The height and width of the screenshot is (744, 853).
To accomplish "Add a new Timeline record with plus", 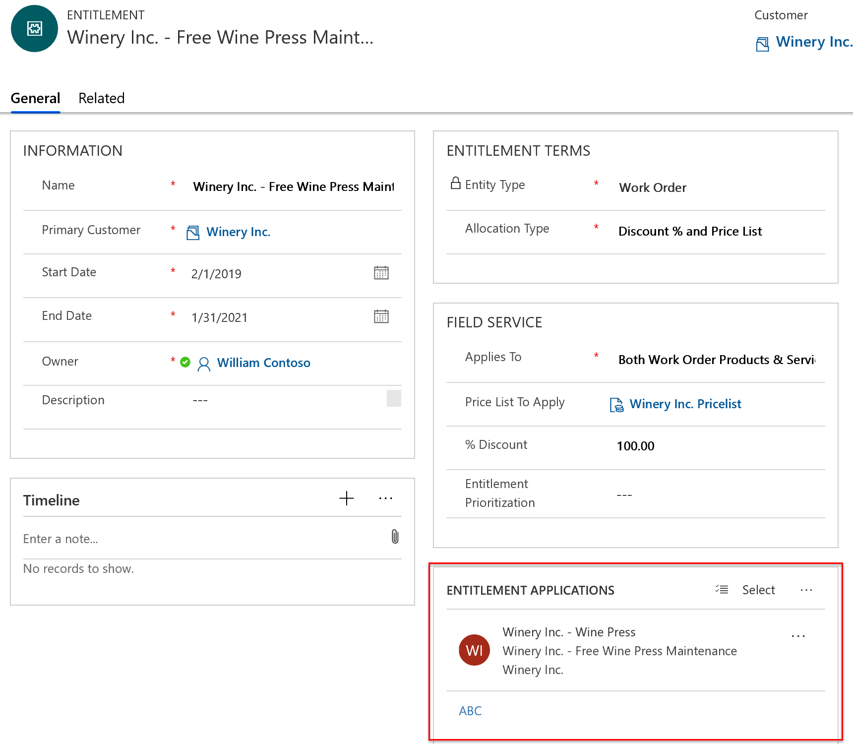I will point(347,498).
